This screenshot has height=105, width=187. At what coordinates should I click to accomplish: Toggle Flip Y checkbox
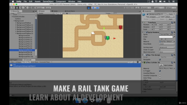pos(164,39)
